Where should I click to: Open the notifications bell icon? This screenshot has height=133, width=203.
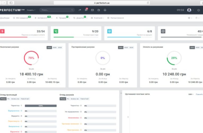point(105,10)
